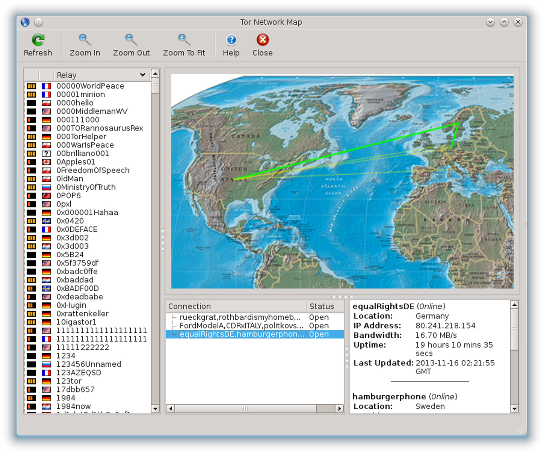Click the status icon beside 0xHugin
The height and width of the screenshot is (453, 543).
[32, 305]
